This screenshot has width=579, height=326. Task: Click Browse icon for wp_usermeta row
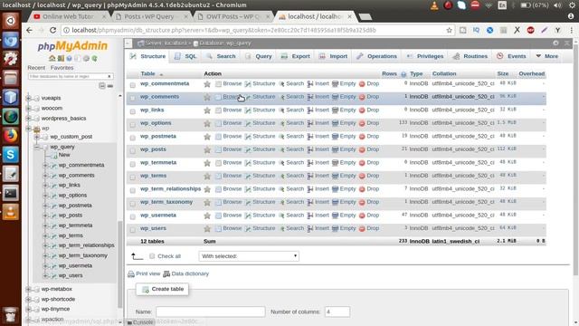pos(218,216)
